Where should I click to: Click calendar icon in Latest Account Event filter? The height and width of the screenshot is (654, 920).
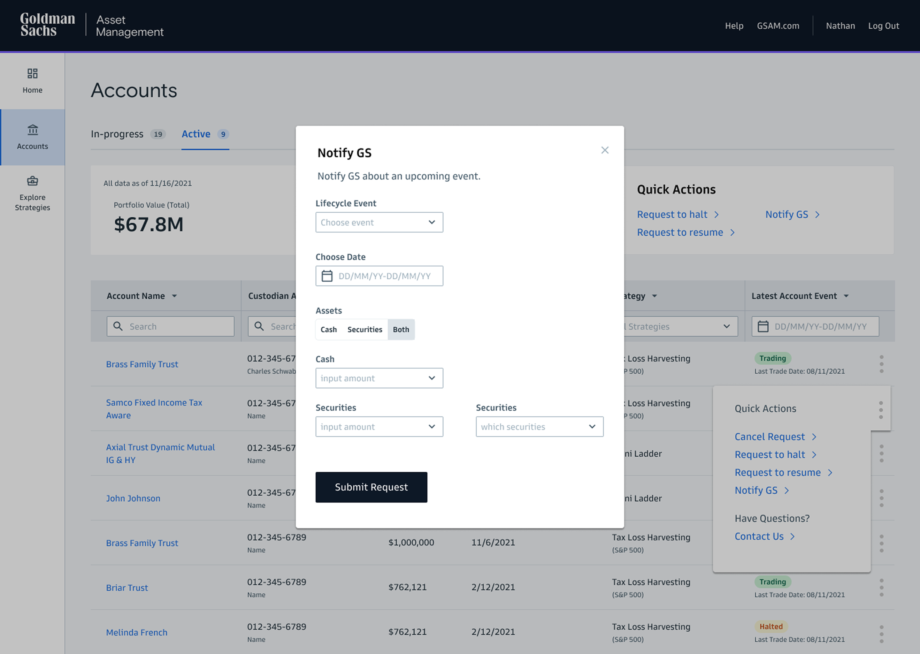coord(763,326)
